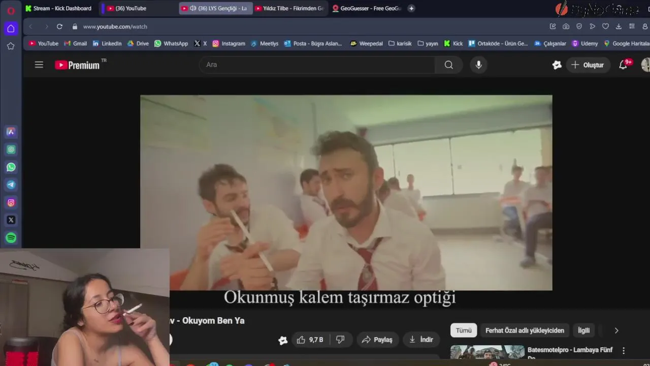
Task: Click the Oluştur create button
Action: coord(588,65)
